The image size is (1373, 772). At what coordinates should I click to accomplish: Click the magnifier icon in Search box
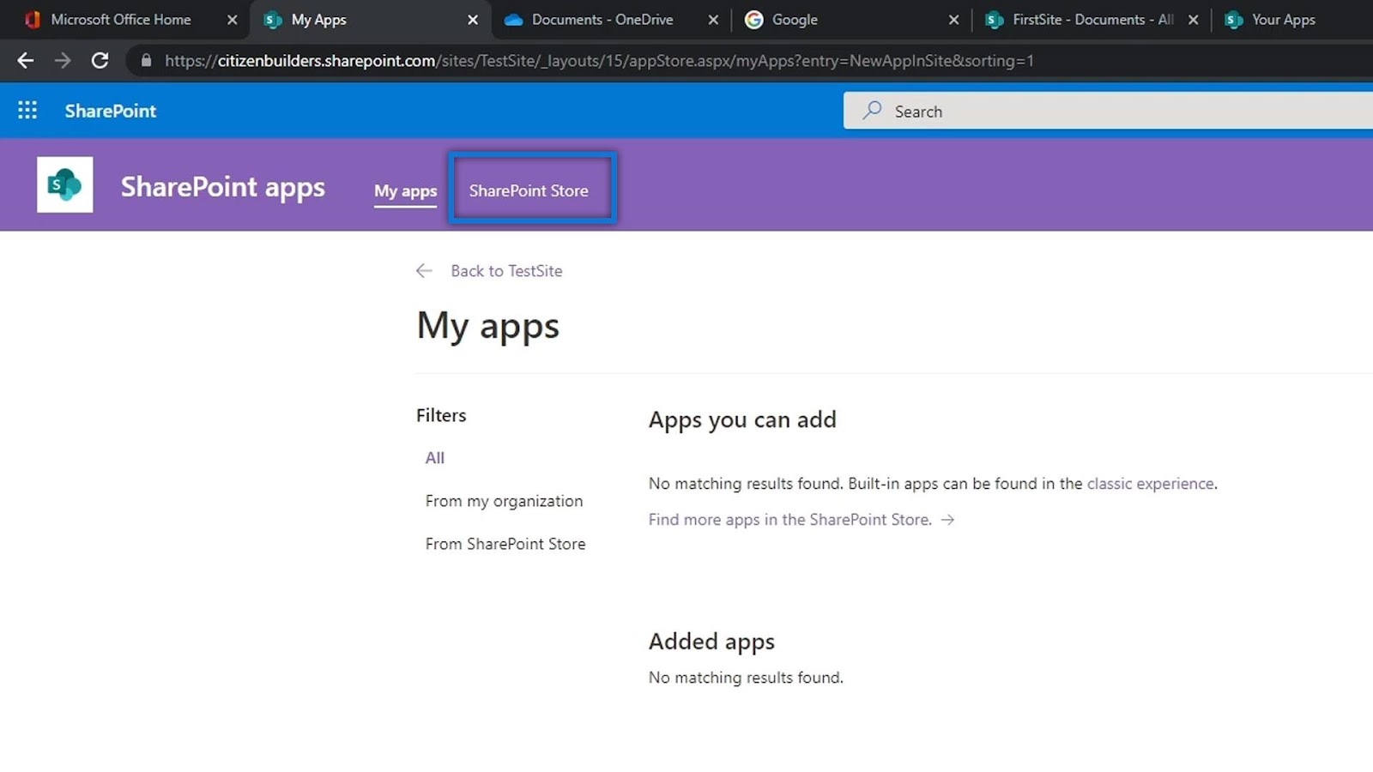coord(872,111)
